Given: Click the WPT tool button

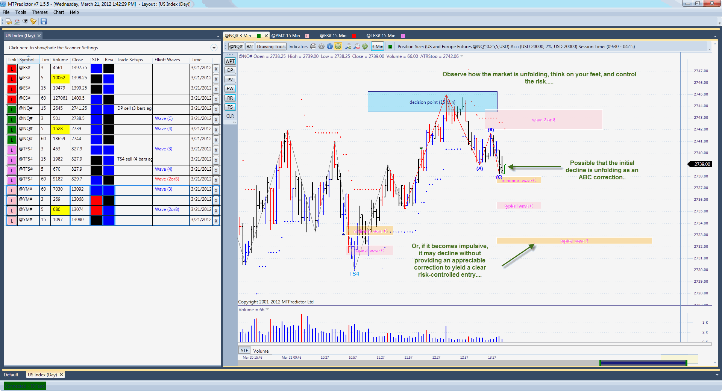Looking at the screenshot, I should coord(230,61).
